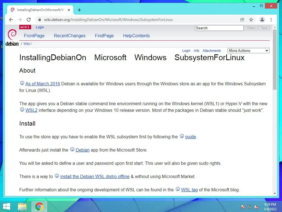Viewport: 282px width, 212px height.
Task: Click the page vertical scrollbar thumb
Action: coord(275,60)
